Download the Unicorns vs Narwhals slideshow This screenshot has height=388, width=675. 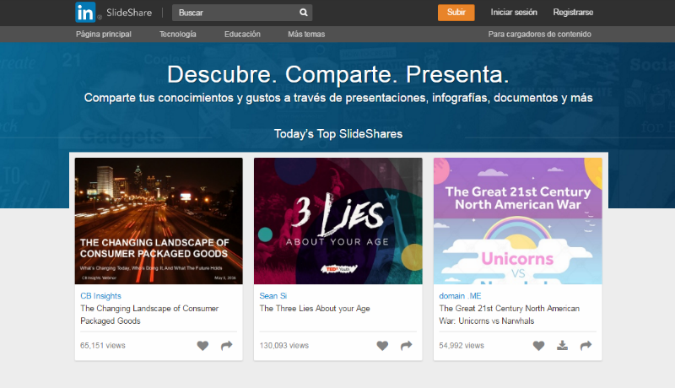pos(563,346)
